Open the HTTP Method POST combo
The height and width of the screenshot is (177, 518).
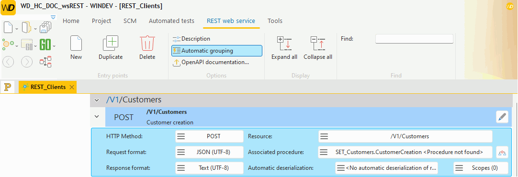pyautogui.click(x=209, y=136)
